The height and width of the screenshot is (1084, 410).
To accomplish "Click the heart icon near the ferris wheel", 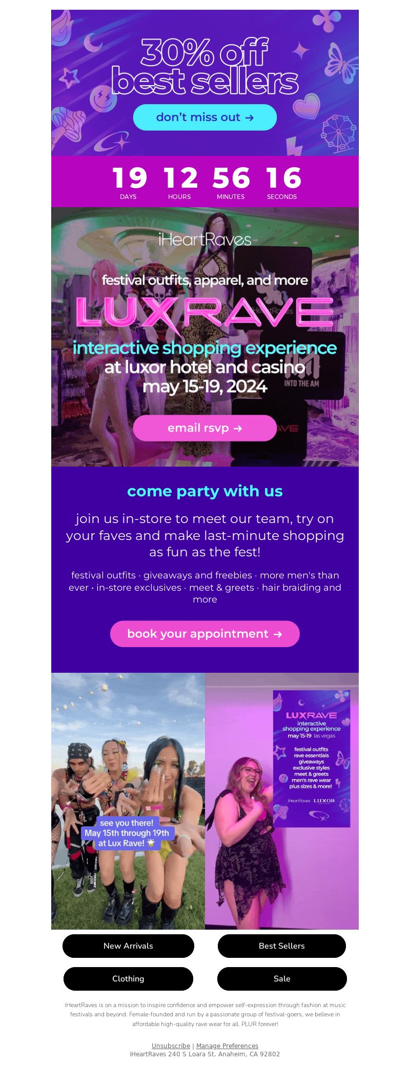I will pos(306,106).
